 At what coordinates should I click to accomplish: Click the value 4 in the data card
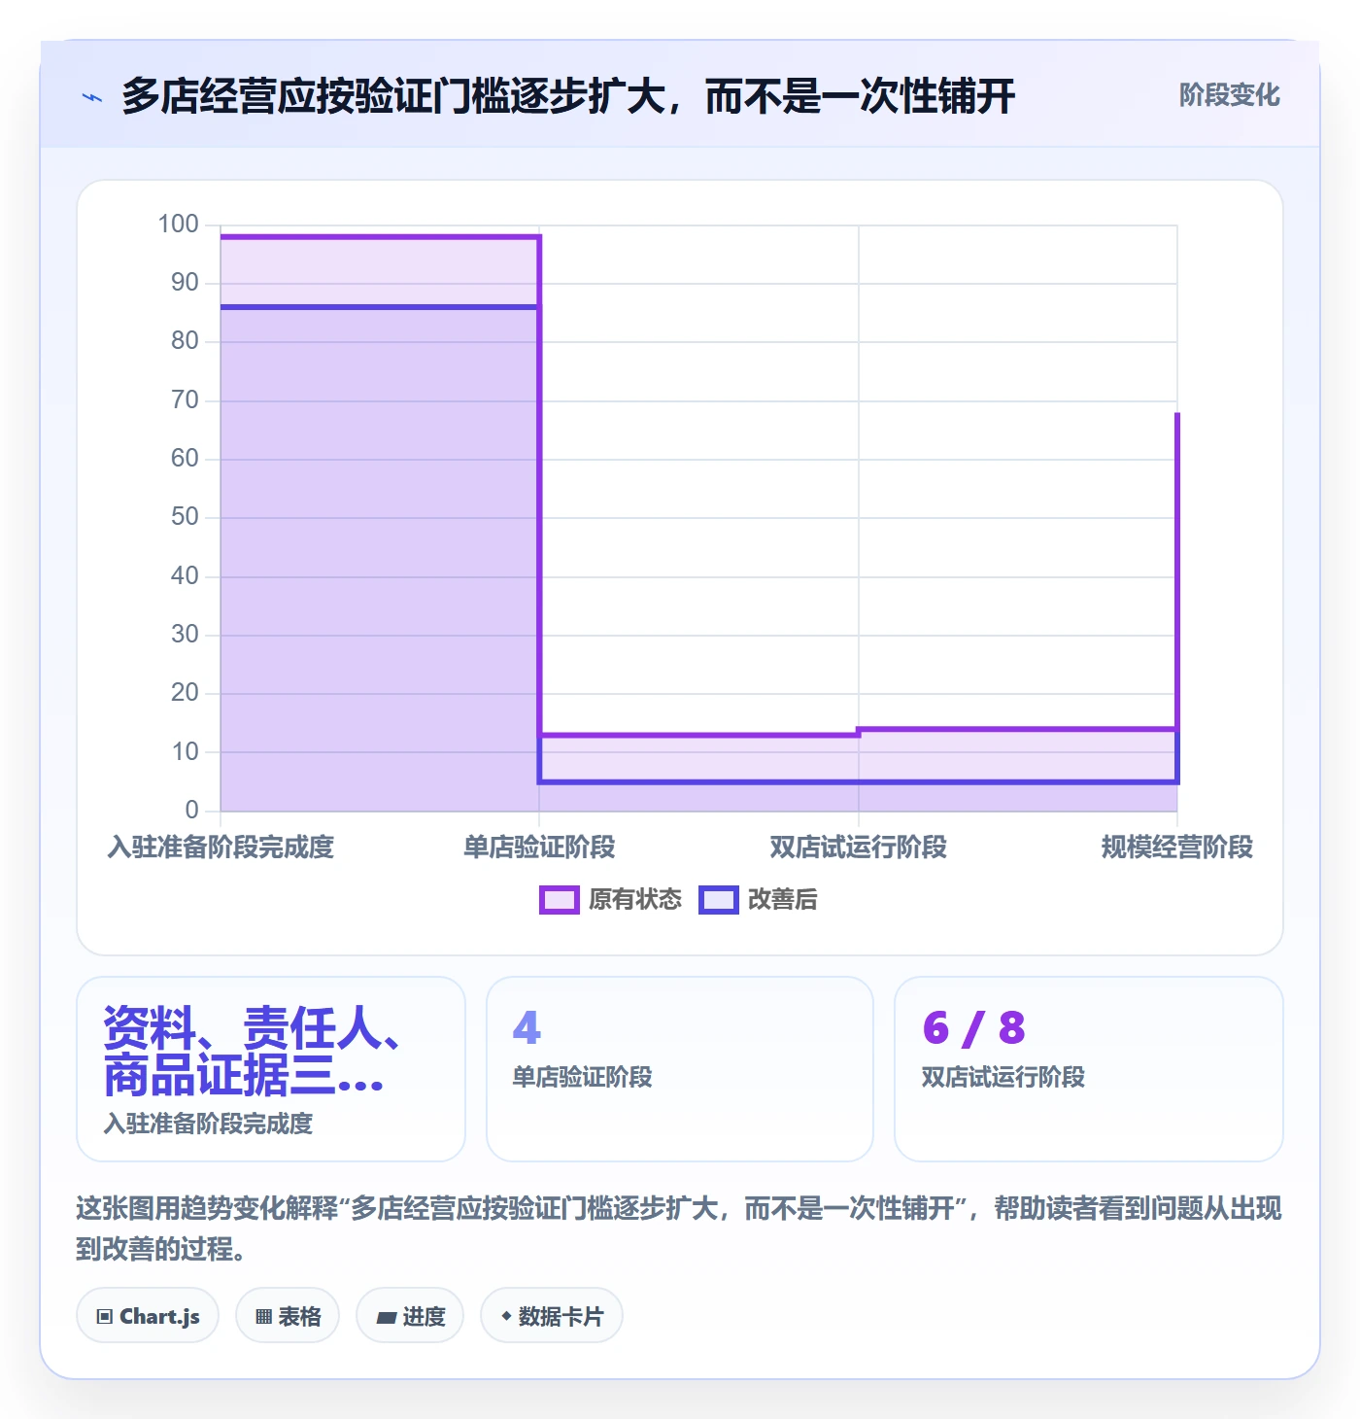[527, 1028]
